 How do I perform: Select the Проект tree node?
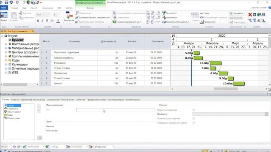pos(18,40)
